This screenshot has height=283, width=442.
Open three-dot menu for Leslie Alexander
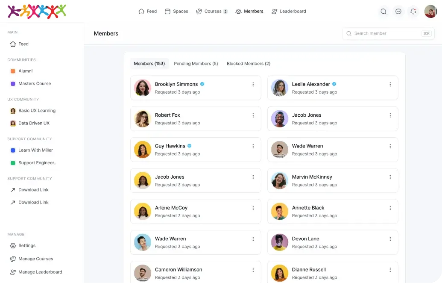coord(390,85)
